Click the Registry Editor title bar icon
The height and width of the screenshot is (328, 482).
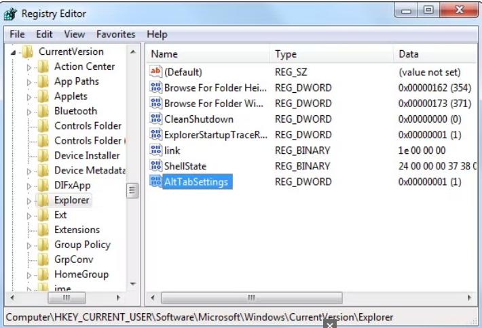10,14
